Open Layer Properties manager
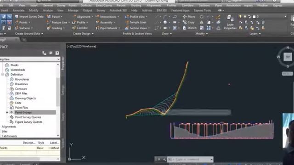Image resolution: width=294 pixels, height=165 pixels. point(230,22)
